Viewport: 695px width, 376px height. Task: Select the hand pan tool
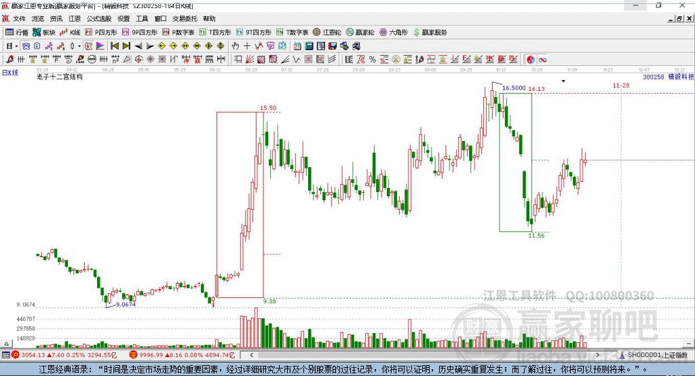236,46
